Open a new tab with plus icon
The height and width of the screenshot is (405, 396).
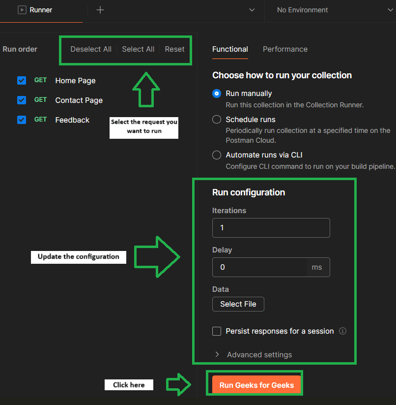[x=100, y=10]
